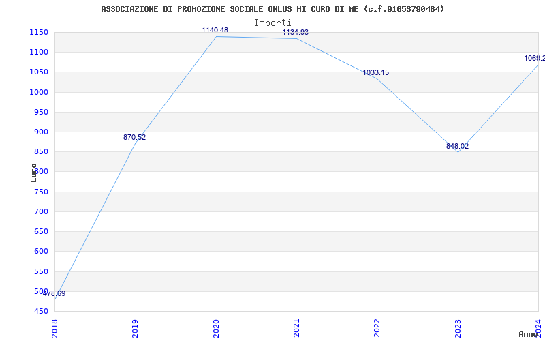Click the y-axis value 650
This screenshot has height=341, width=545.
[x=42, y=231]
